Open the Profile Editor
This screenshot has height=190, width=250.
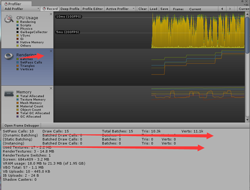click(93, 9)
